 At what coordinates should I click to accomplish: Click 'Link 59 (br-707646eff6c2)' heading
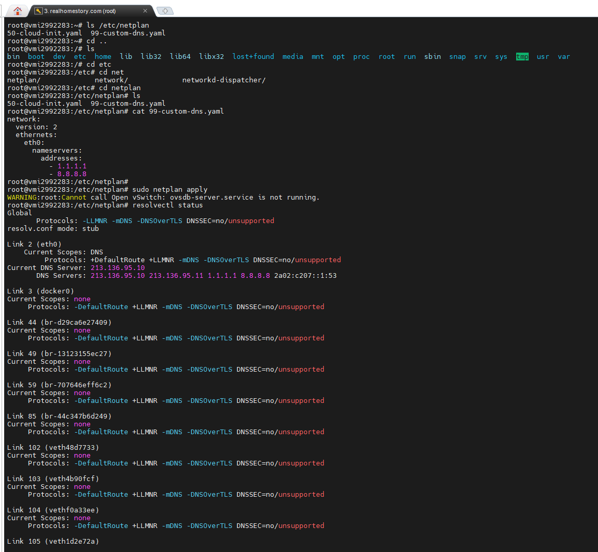pyautogui.click(x=59, y=385)
